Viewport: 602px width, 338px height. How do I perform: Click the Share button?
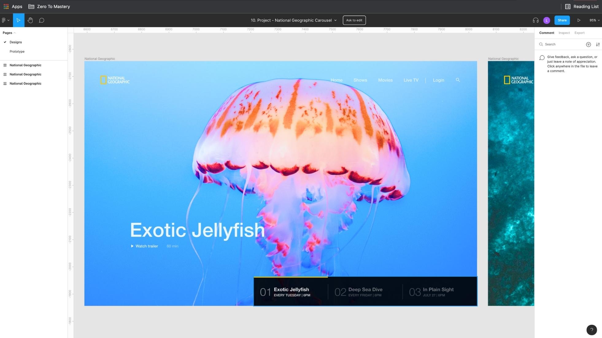[x=562, y=20]
